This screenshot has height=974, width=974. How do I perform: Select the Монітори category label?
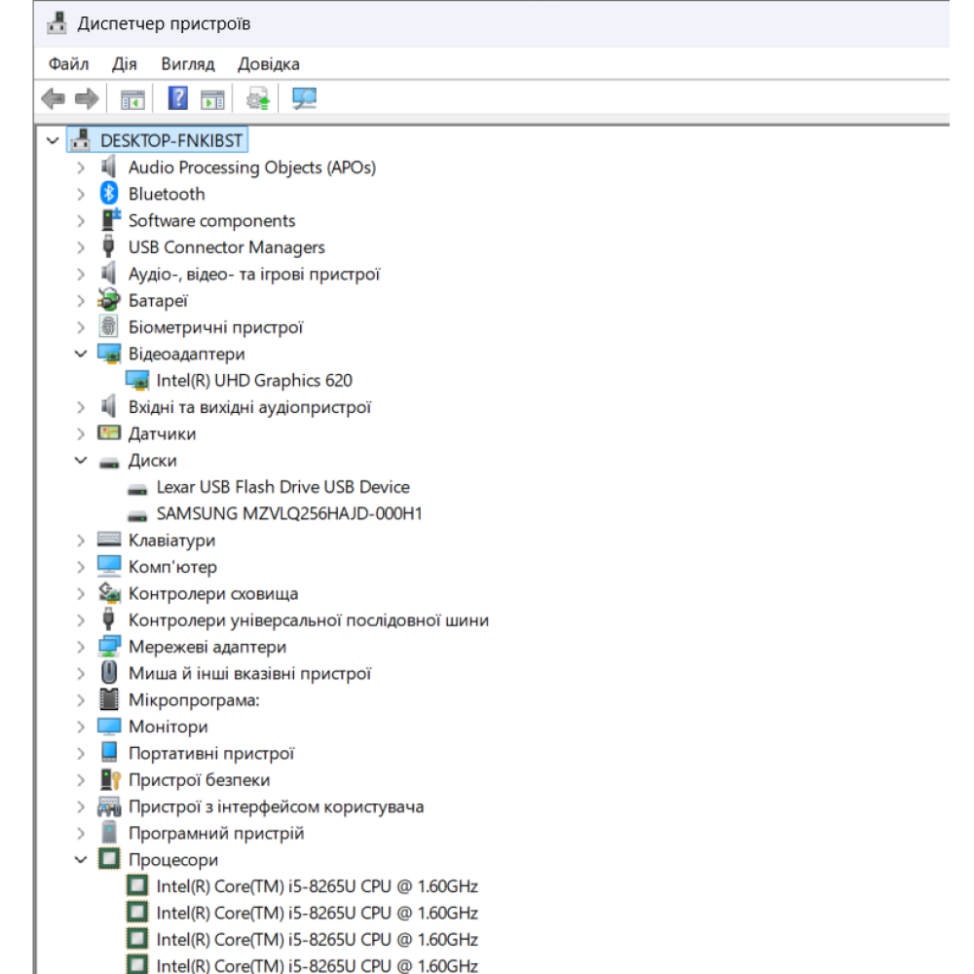coord(169,727)
